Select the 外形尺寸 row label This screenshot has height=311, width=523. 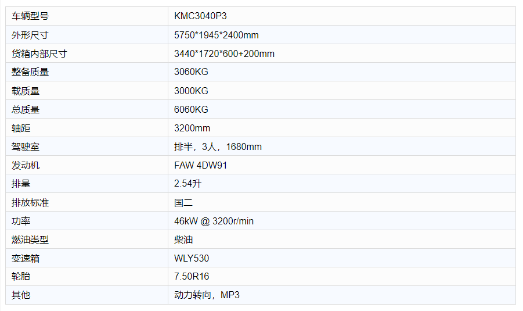(x=30, y=35)
